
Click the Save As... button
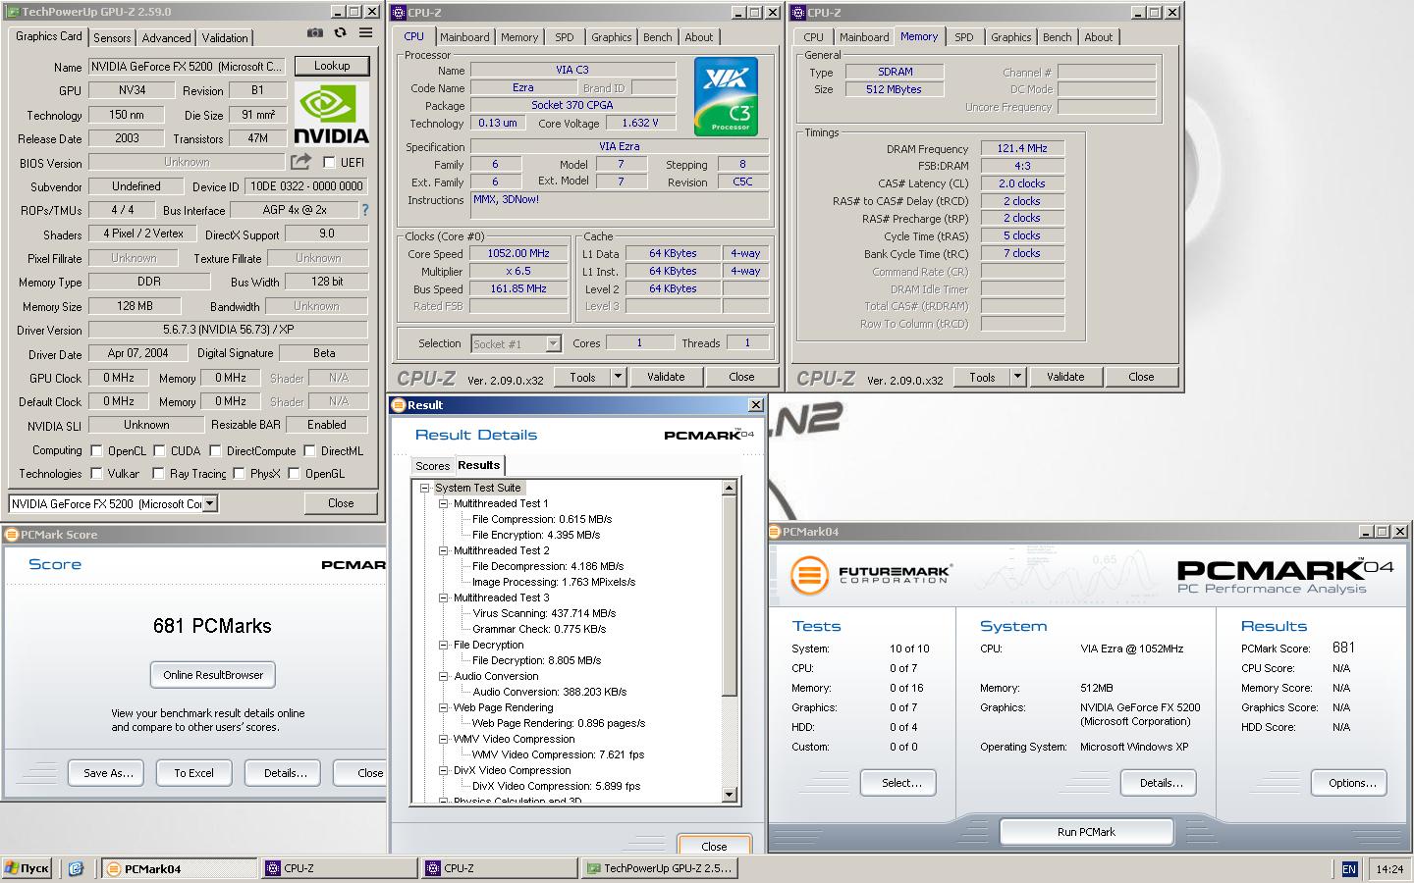pos(107,773)
